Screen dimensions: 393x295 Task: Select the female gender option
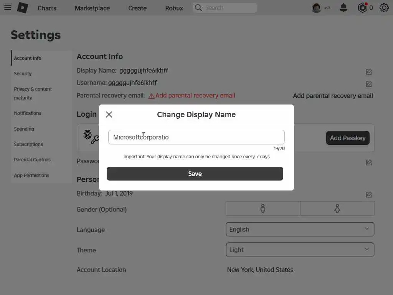337,209
